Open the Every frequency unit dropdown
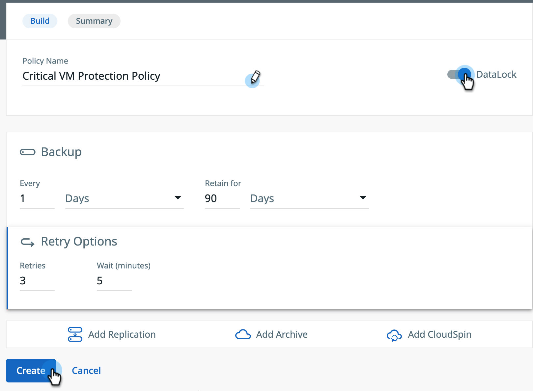Screen dimensions: 533x391 (x=124, y=198)
